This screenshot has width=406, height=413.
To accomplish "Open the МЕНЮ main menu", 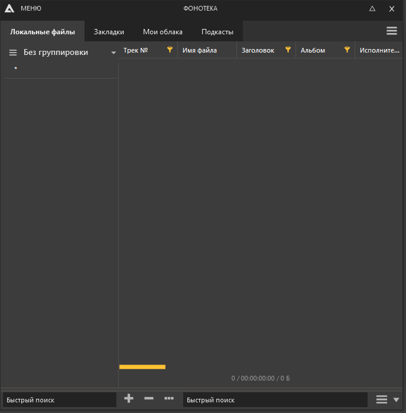I will (31, 9).
